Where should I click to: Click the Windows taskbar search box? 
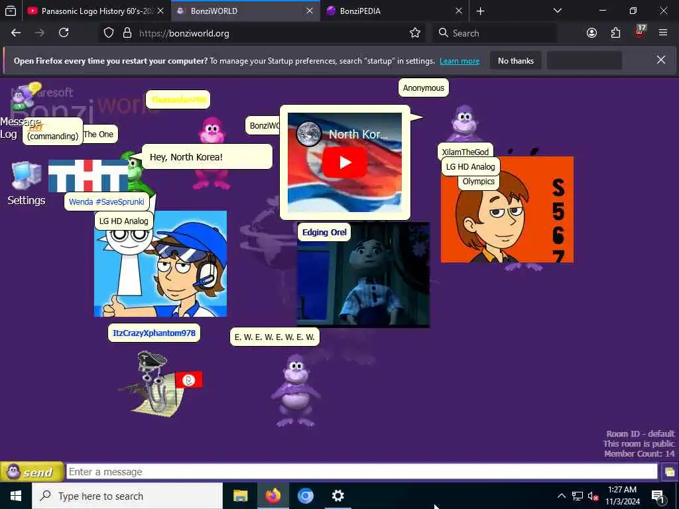[127, 496]
